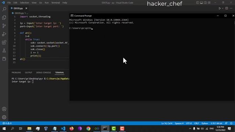Run Python file with the play button
Image resolution: width=235 pixels, height=132 pixels.
[220, 8]
